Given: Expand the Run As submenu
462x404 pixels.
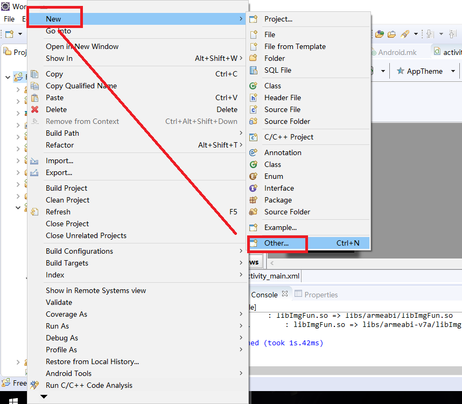Looking at the screenshot, I should 137,326.
